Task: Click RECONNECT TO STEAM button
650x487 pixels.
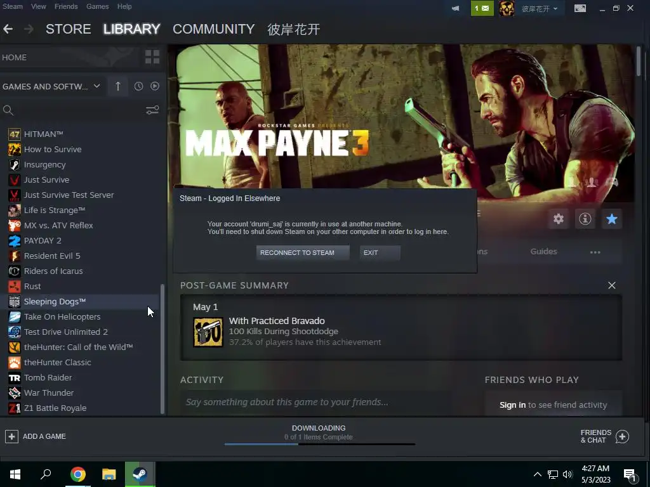Action: pos(303,252)
